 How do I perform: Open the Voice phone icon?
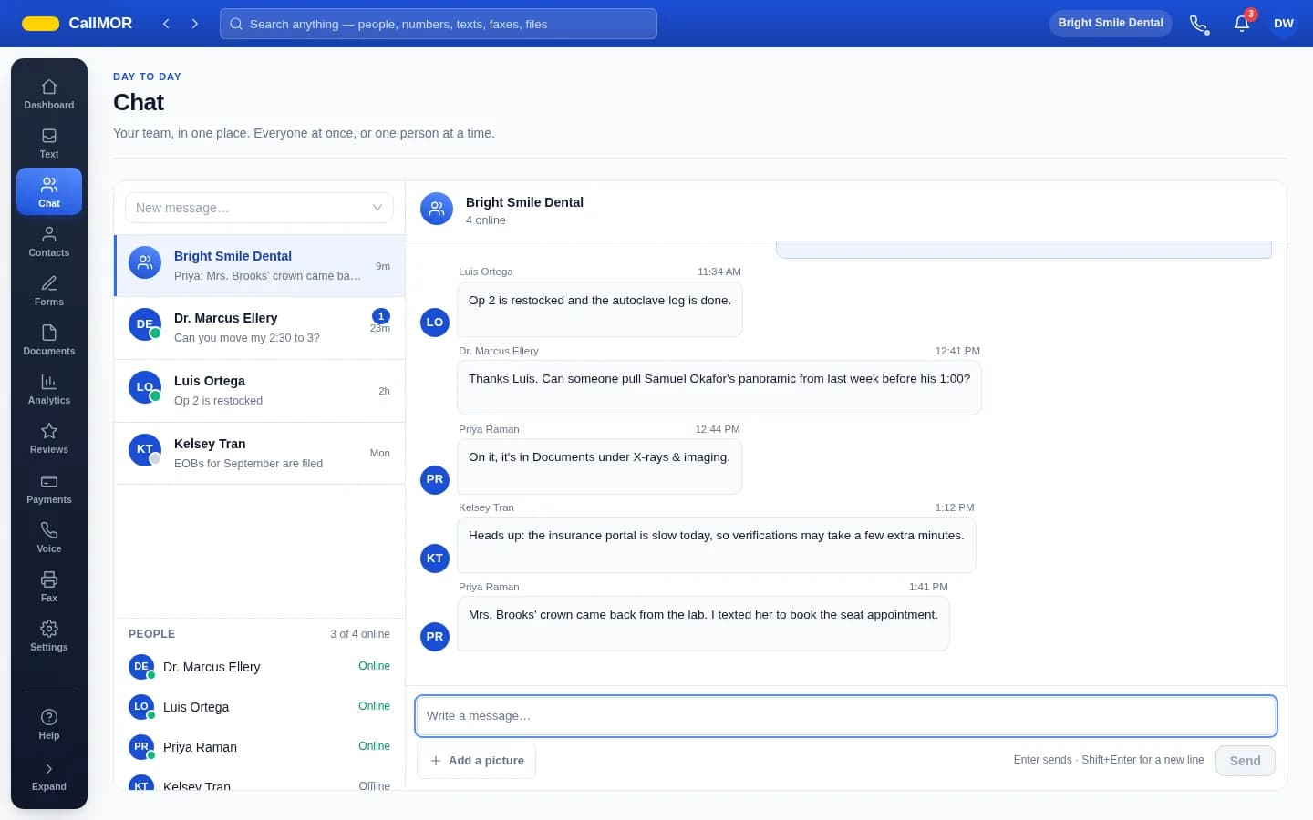(49, 538)
